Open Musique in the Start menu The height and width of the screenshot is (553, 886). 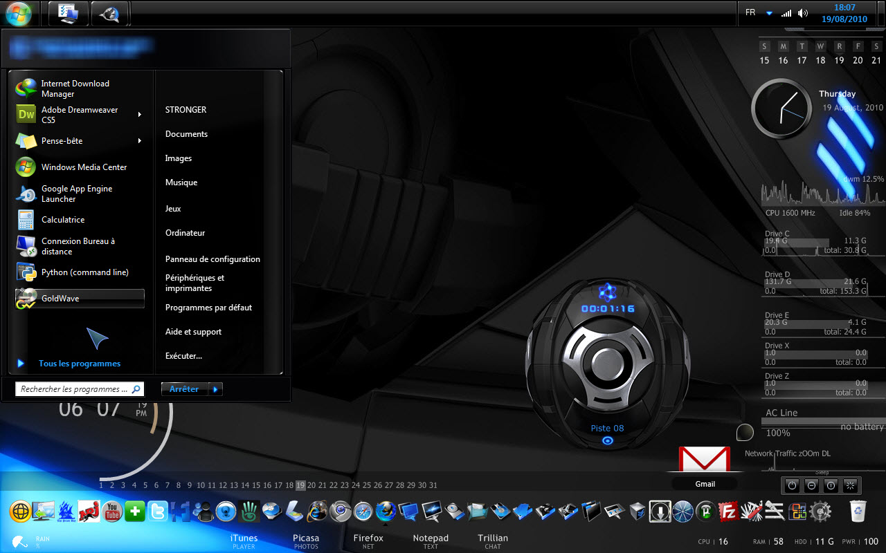coord(181,182)
